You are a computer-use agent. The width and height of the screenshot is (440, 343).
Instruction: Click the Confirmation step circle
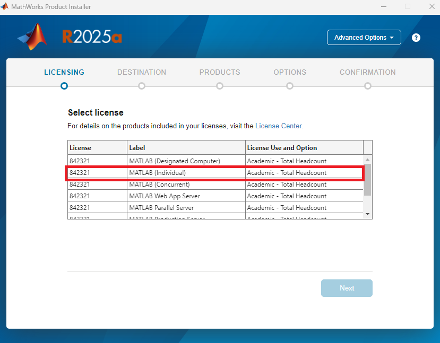[368, 86]
